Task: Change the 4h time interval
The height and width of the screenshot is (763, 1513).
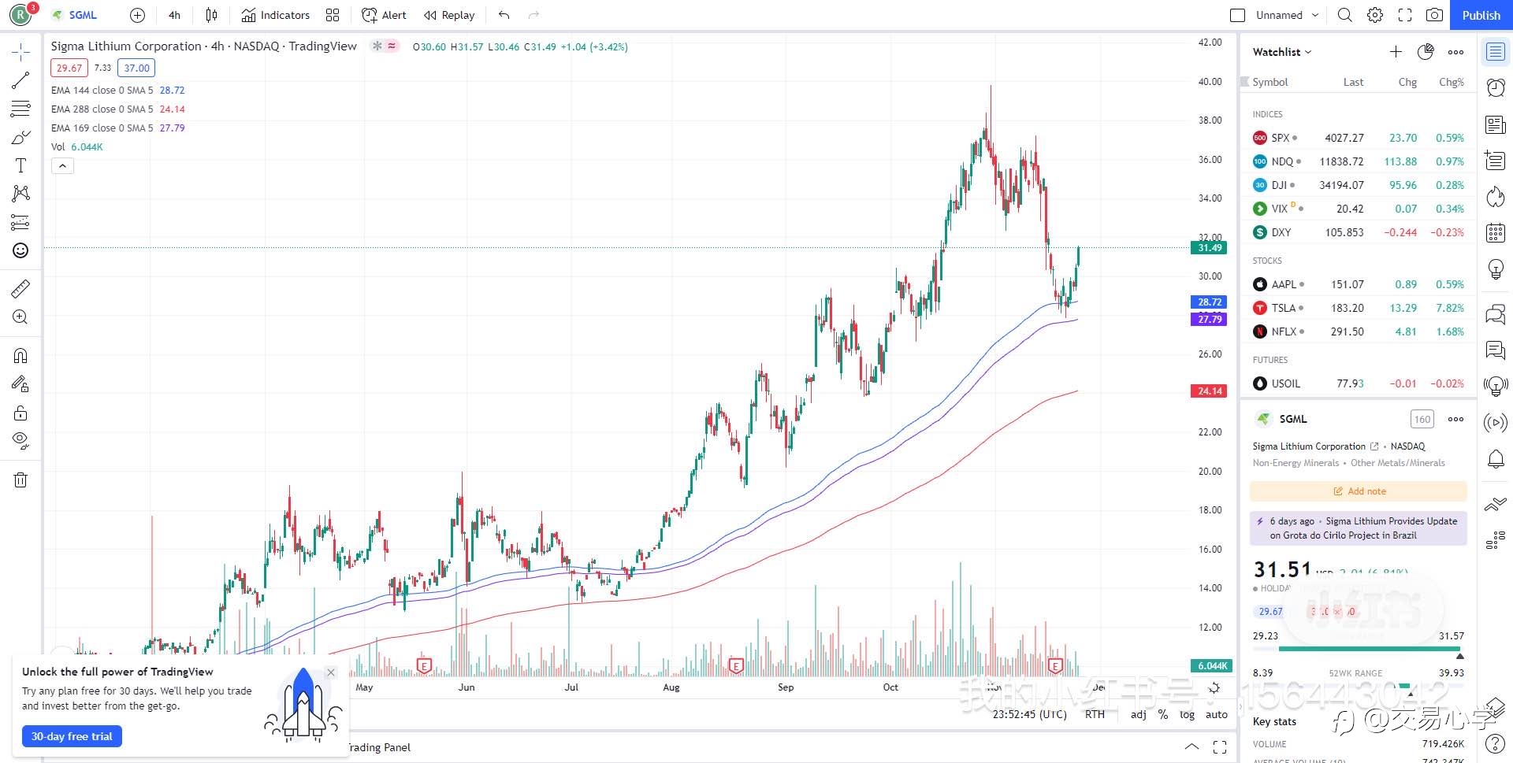Action: point(174,15)
